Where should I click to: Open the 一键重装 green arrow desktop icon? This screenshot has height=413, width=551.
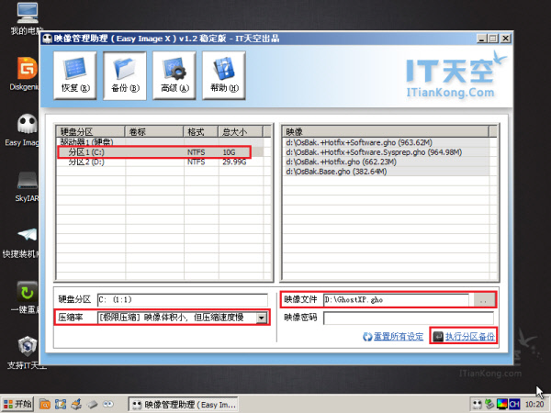tap(26, 297)
